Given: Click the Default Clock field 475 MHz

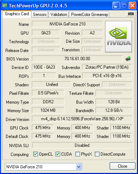Looking at the screenshot, I should click(43, 136).
